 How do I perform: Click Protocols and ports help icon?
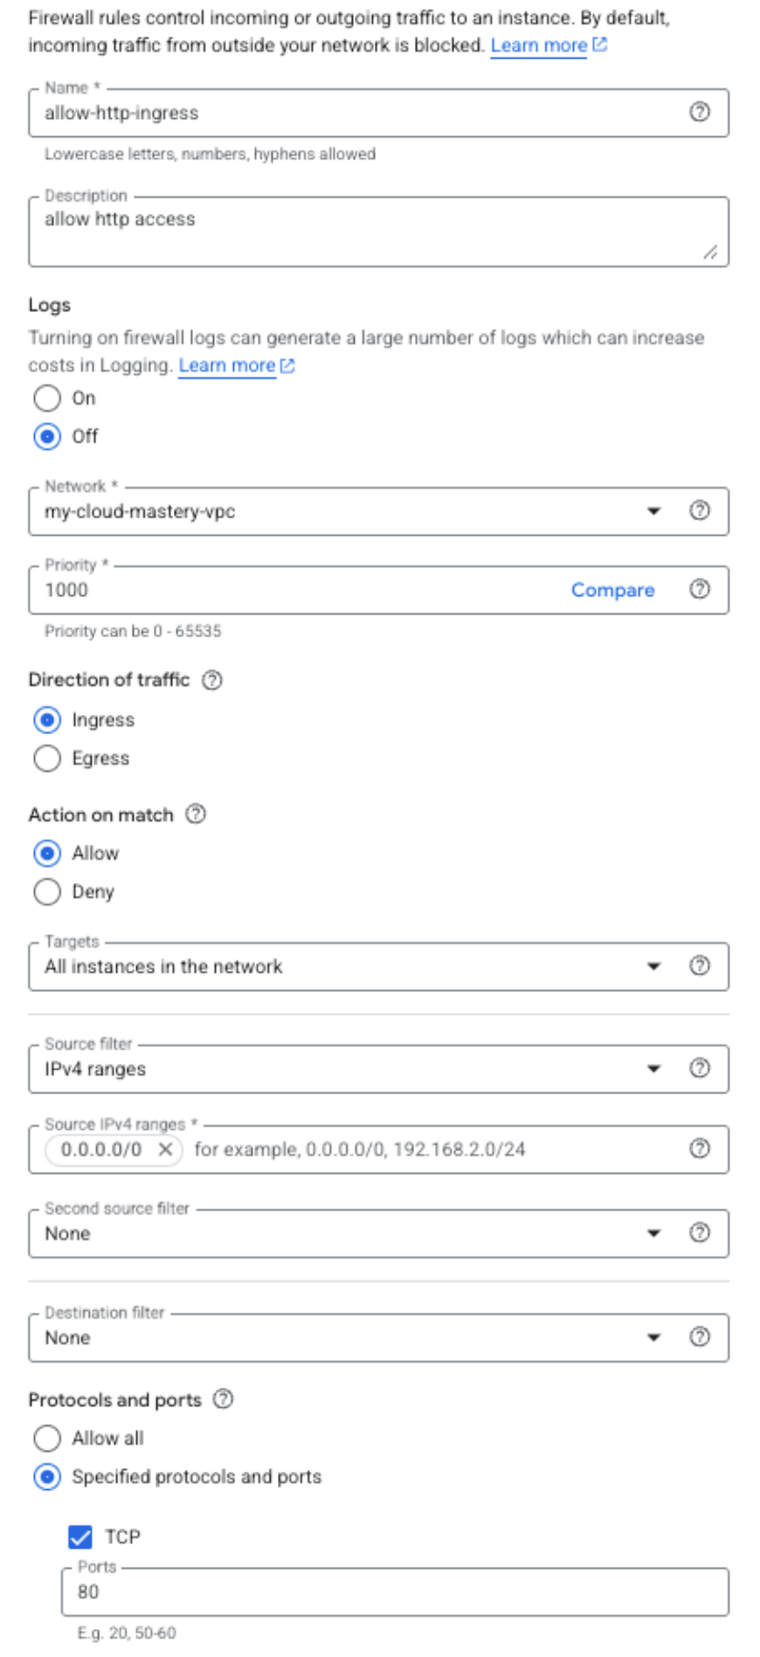coord(224,1399)
